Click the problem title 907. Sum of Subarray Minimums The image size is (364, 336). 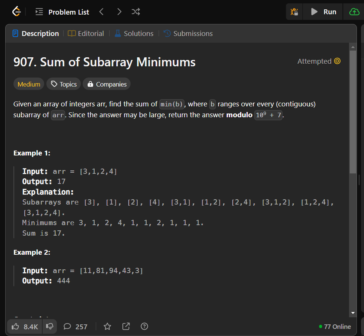(x=104, y=62)
